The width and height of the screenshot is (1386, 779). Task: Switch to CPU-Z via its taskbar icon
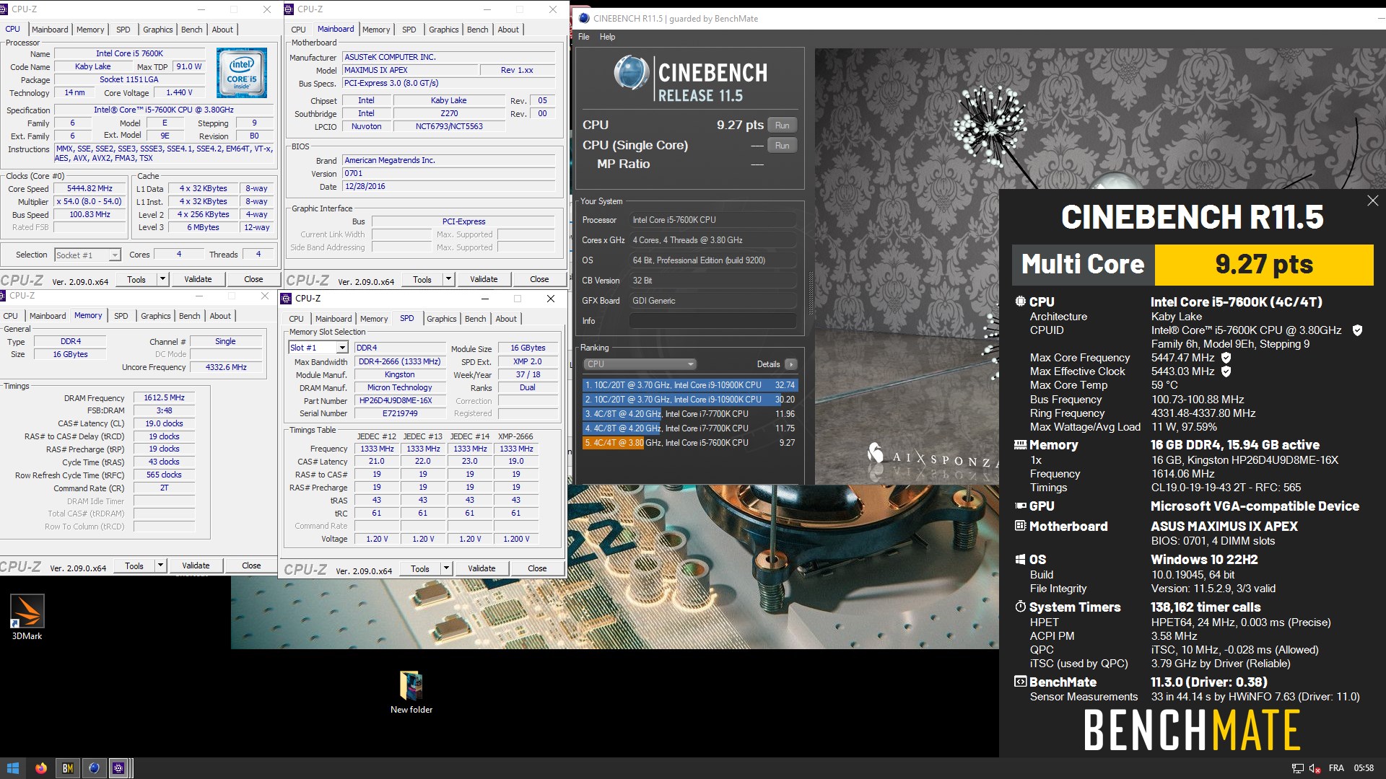coord(119,768)
